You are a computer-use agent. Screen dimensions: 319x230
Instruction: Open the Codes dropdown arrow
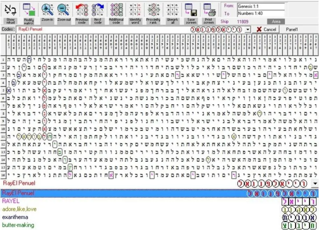[248, 29]
